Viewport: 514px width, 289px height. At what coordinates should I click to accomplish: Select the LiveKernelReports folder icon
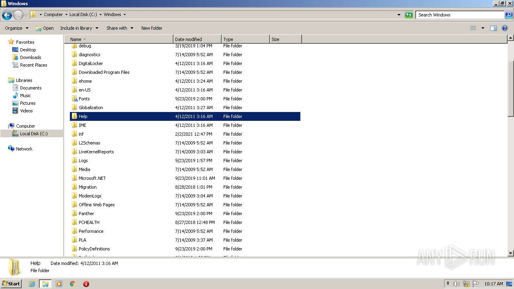click(74, 152)
